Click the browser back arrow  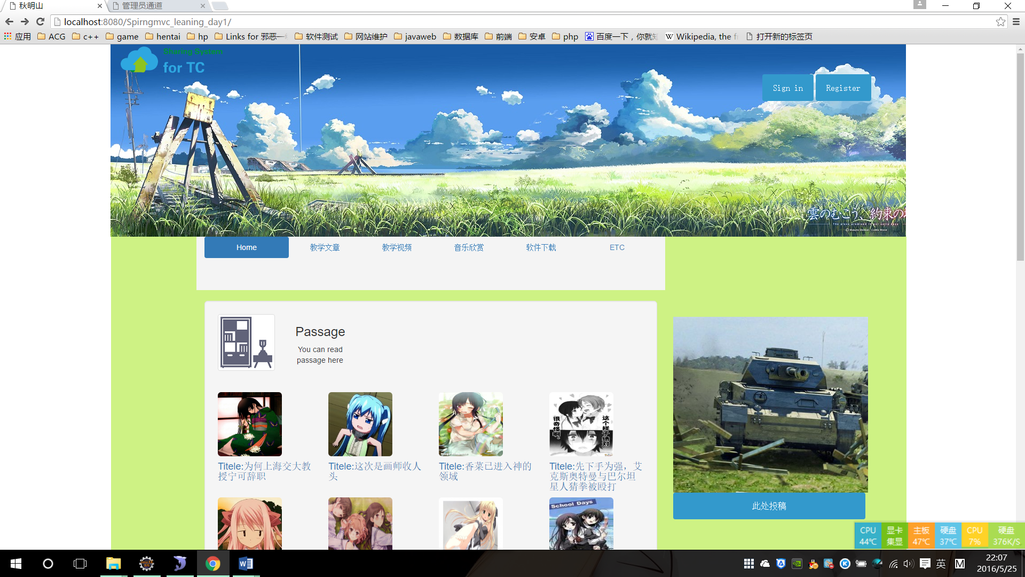(x=9, y=22)
